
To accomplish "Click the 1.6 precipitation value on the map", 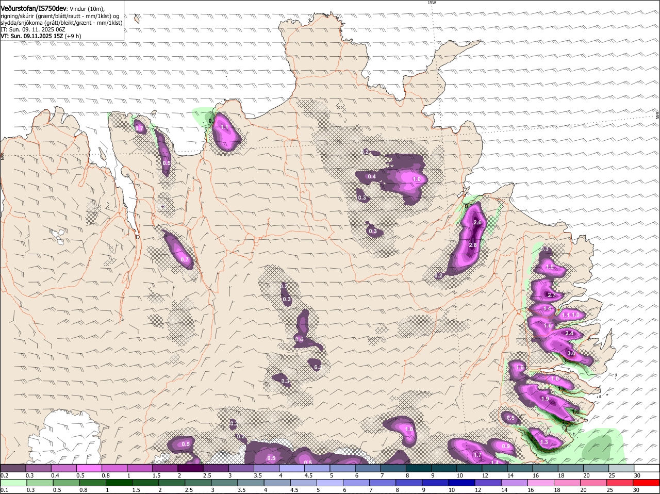I will click(x=548, y=326).
